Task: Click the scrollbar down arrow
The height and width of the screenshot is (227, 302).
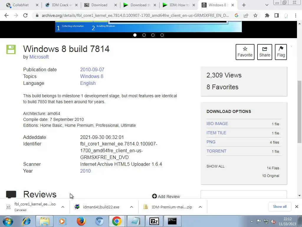Action: coord(299,196)
